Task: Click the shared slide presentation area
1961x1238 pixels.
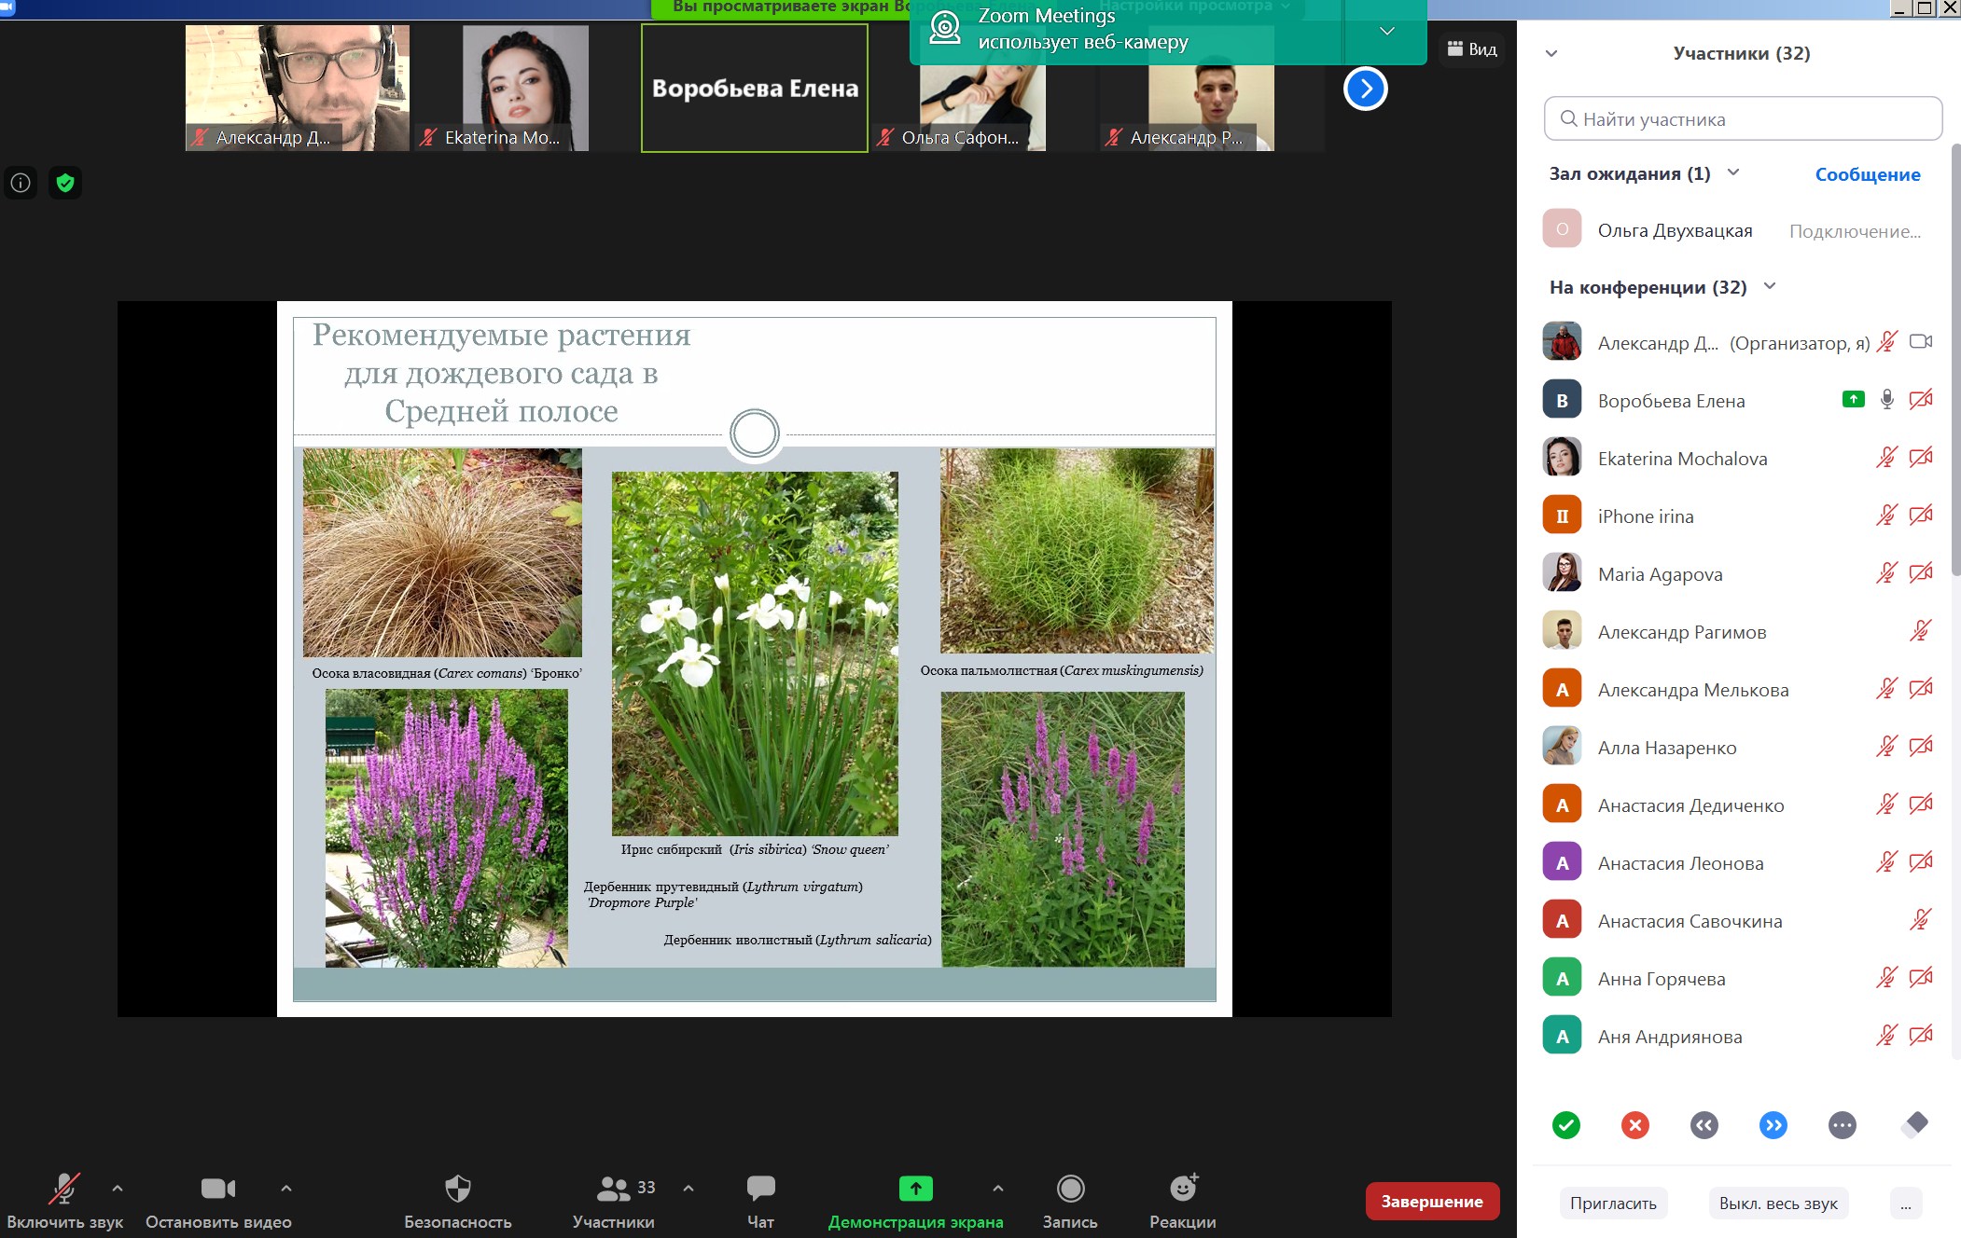Action: coord(755,659)
